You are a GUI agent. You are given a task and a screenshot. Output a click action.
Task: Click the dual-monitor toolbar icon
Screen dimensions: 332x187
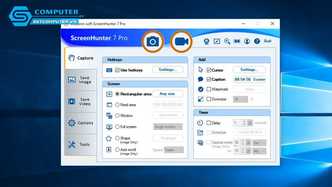pos(237,41)
